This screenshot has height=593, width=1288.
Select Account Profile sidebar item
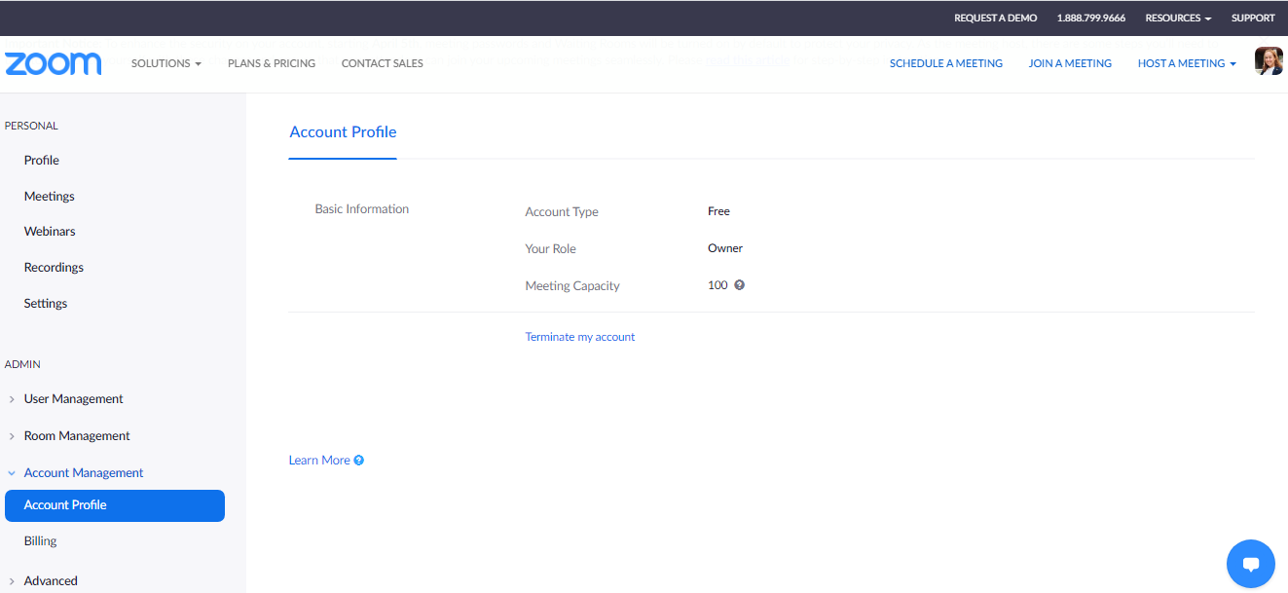115,505
